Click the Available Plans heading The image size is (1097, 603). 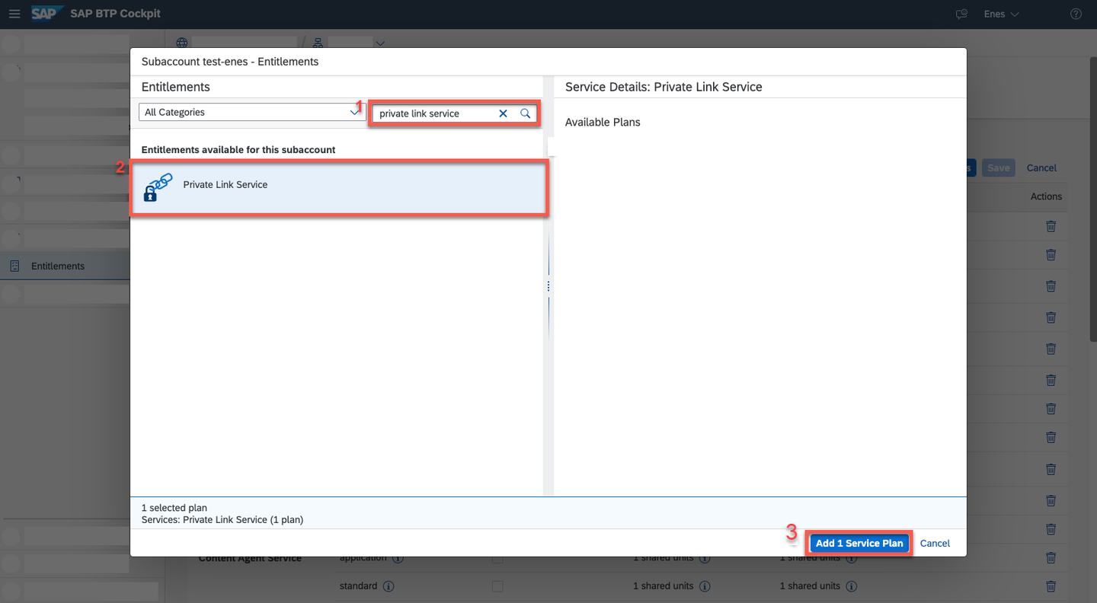603,122
